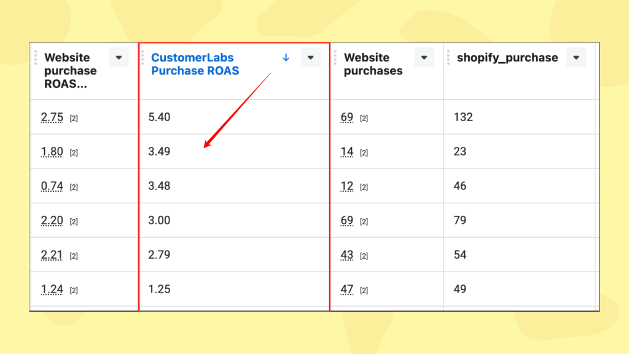Image resolution: width=629 pixels, height=354 pixels.
Task: Select the 1.25 CustomerLabs ROAS cell
Action: coord(234,289)
